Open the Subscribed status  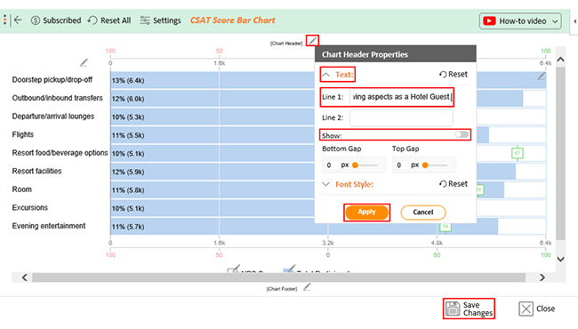56,20
